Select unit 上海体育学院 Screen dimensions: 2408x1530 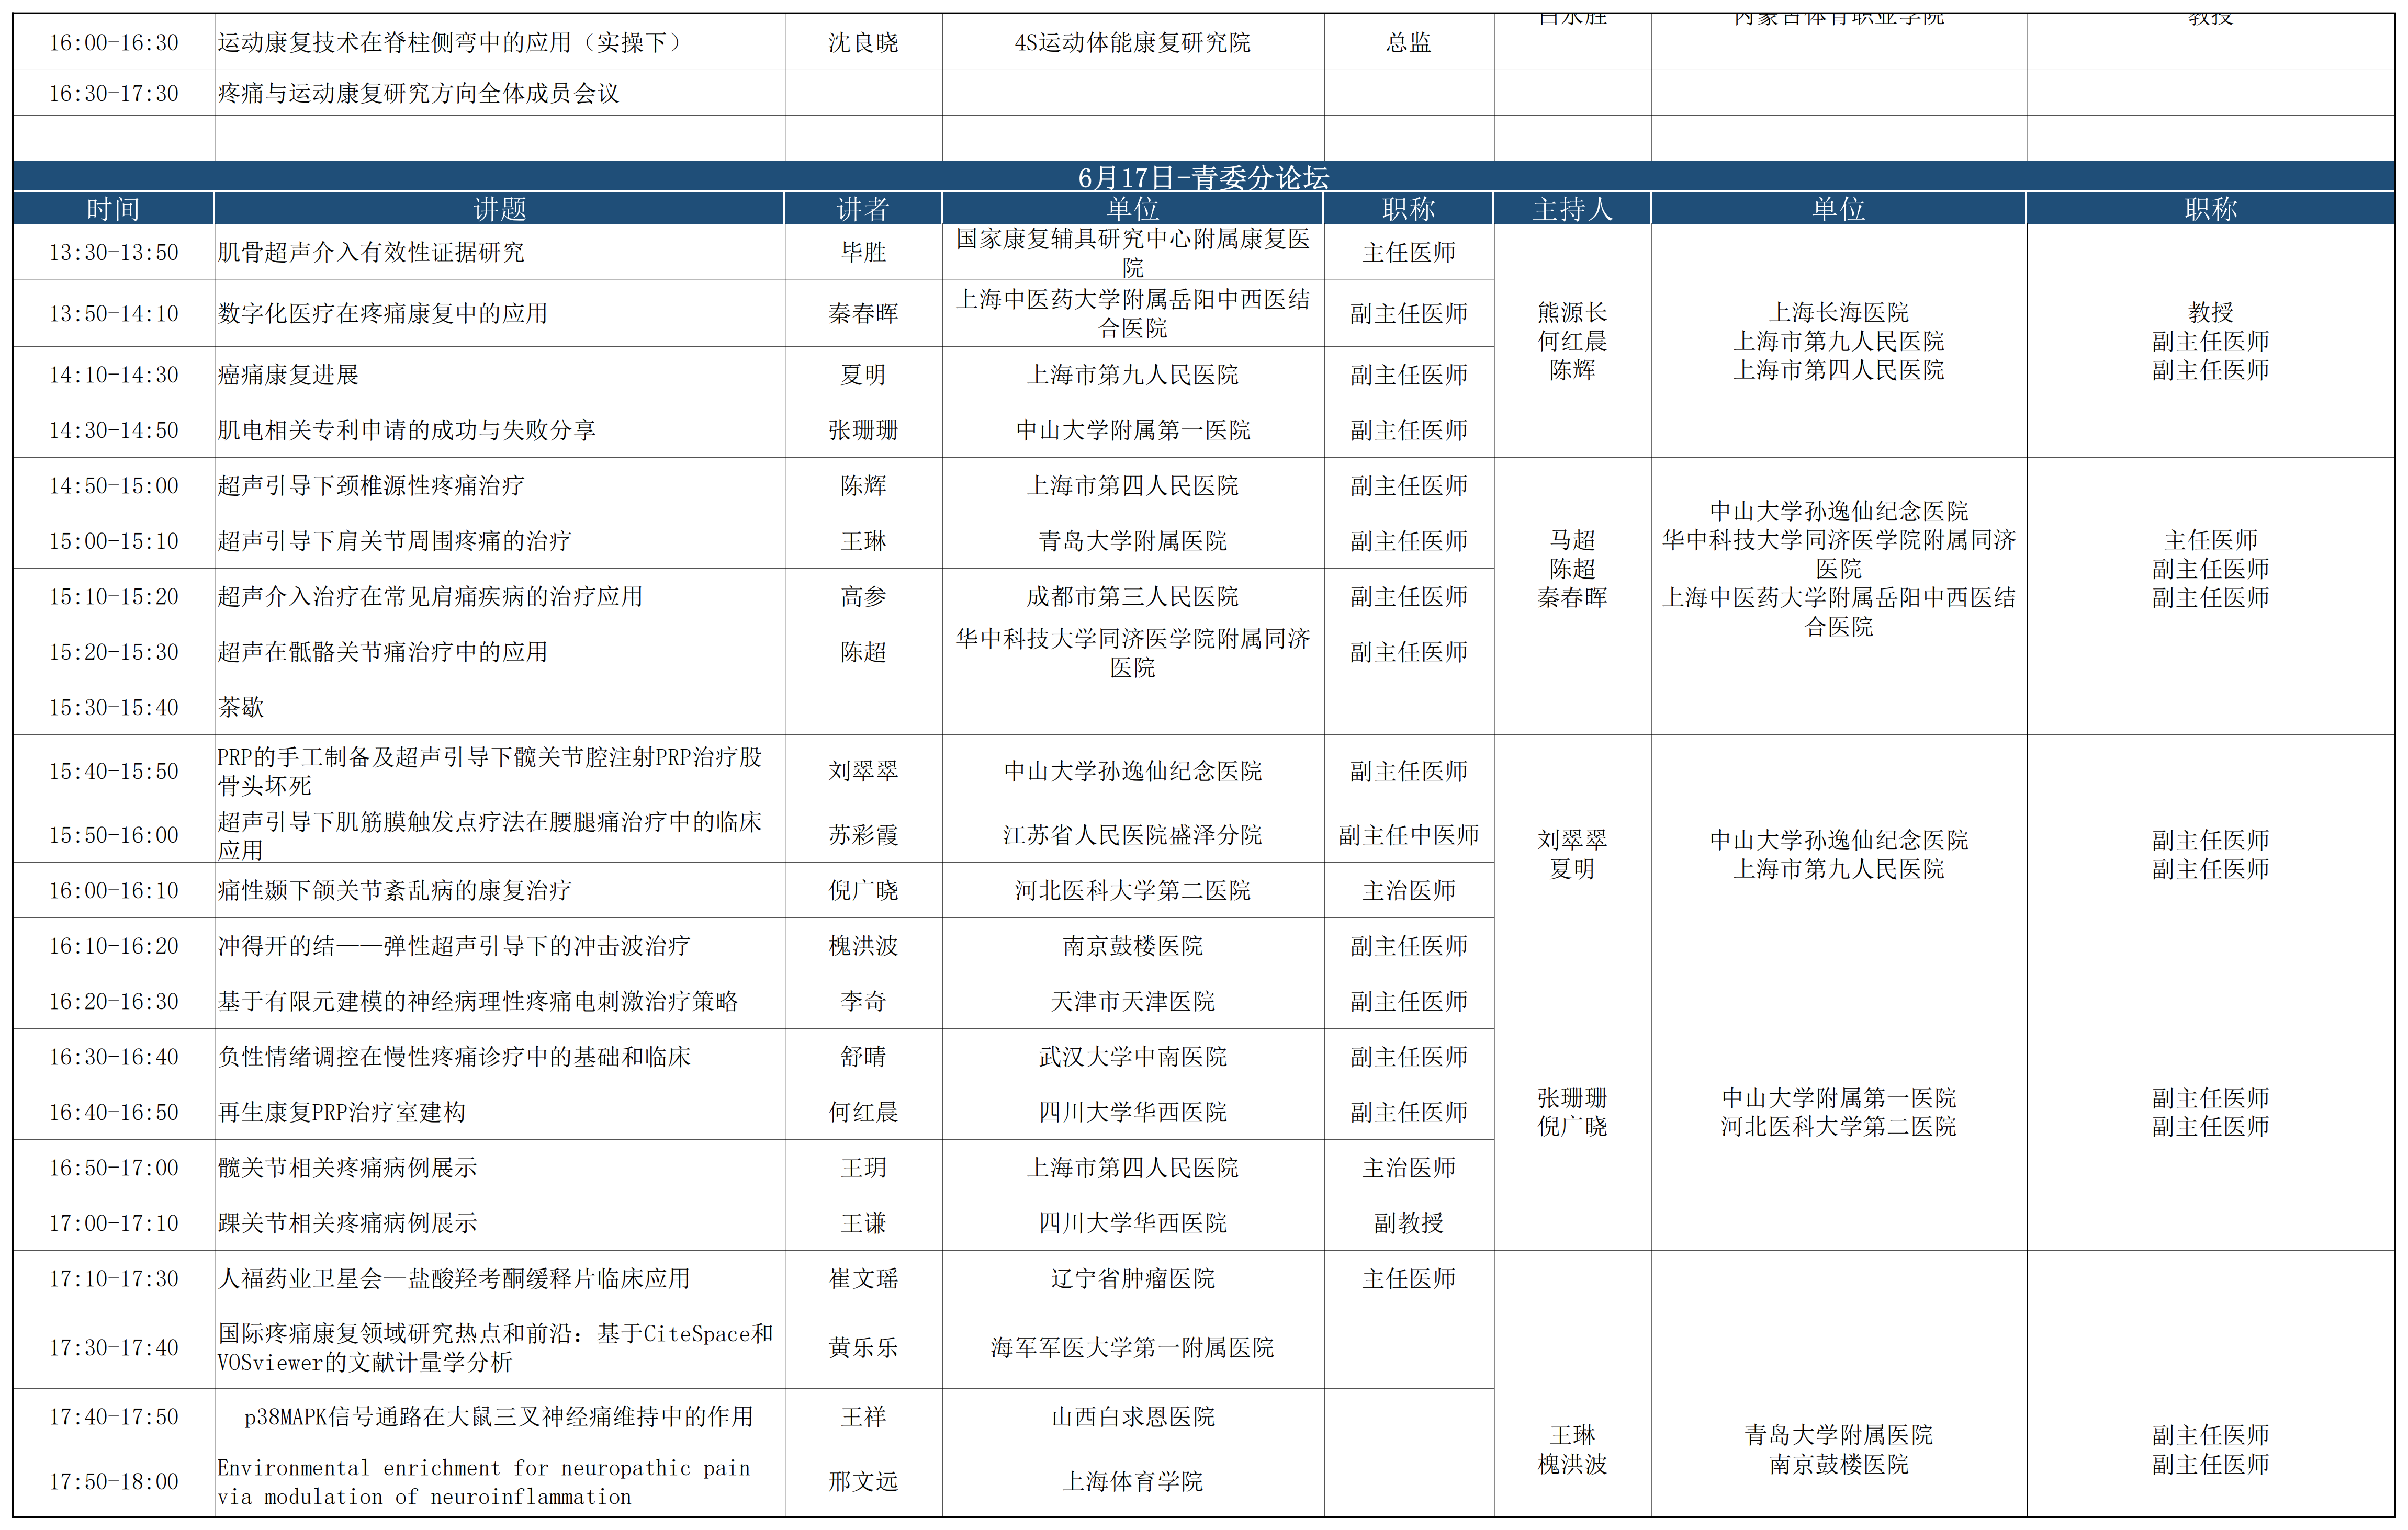(1133, 1481)
